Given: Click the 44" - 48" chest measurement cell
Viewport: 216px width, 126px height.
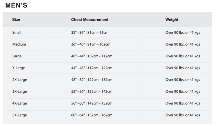Looking at the screenshot, I should point(92,68).
